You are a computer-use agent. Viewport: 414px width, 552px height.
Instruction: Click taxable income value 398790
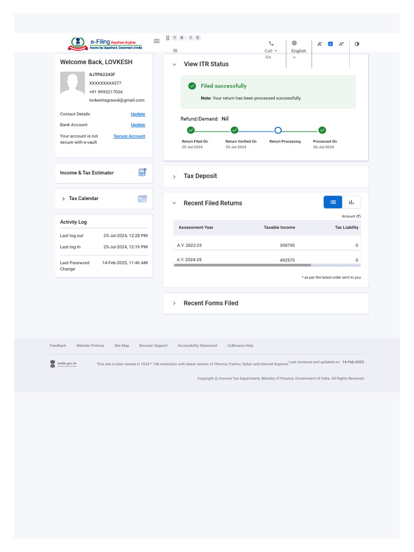(287, 245)
